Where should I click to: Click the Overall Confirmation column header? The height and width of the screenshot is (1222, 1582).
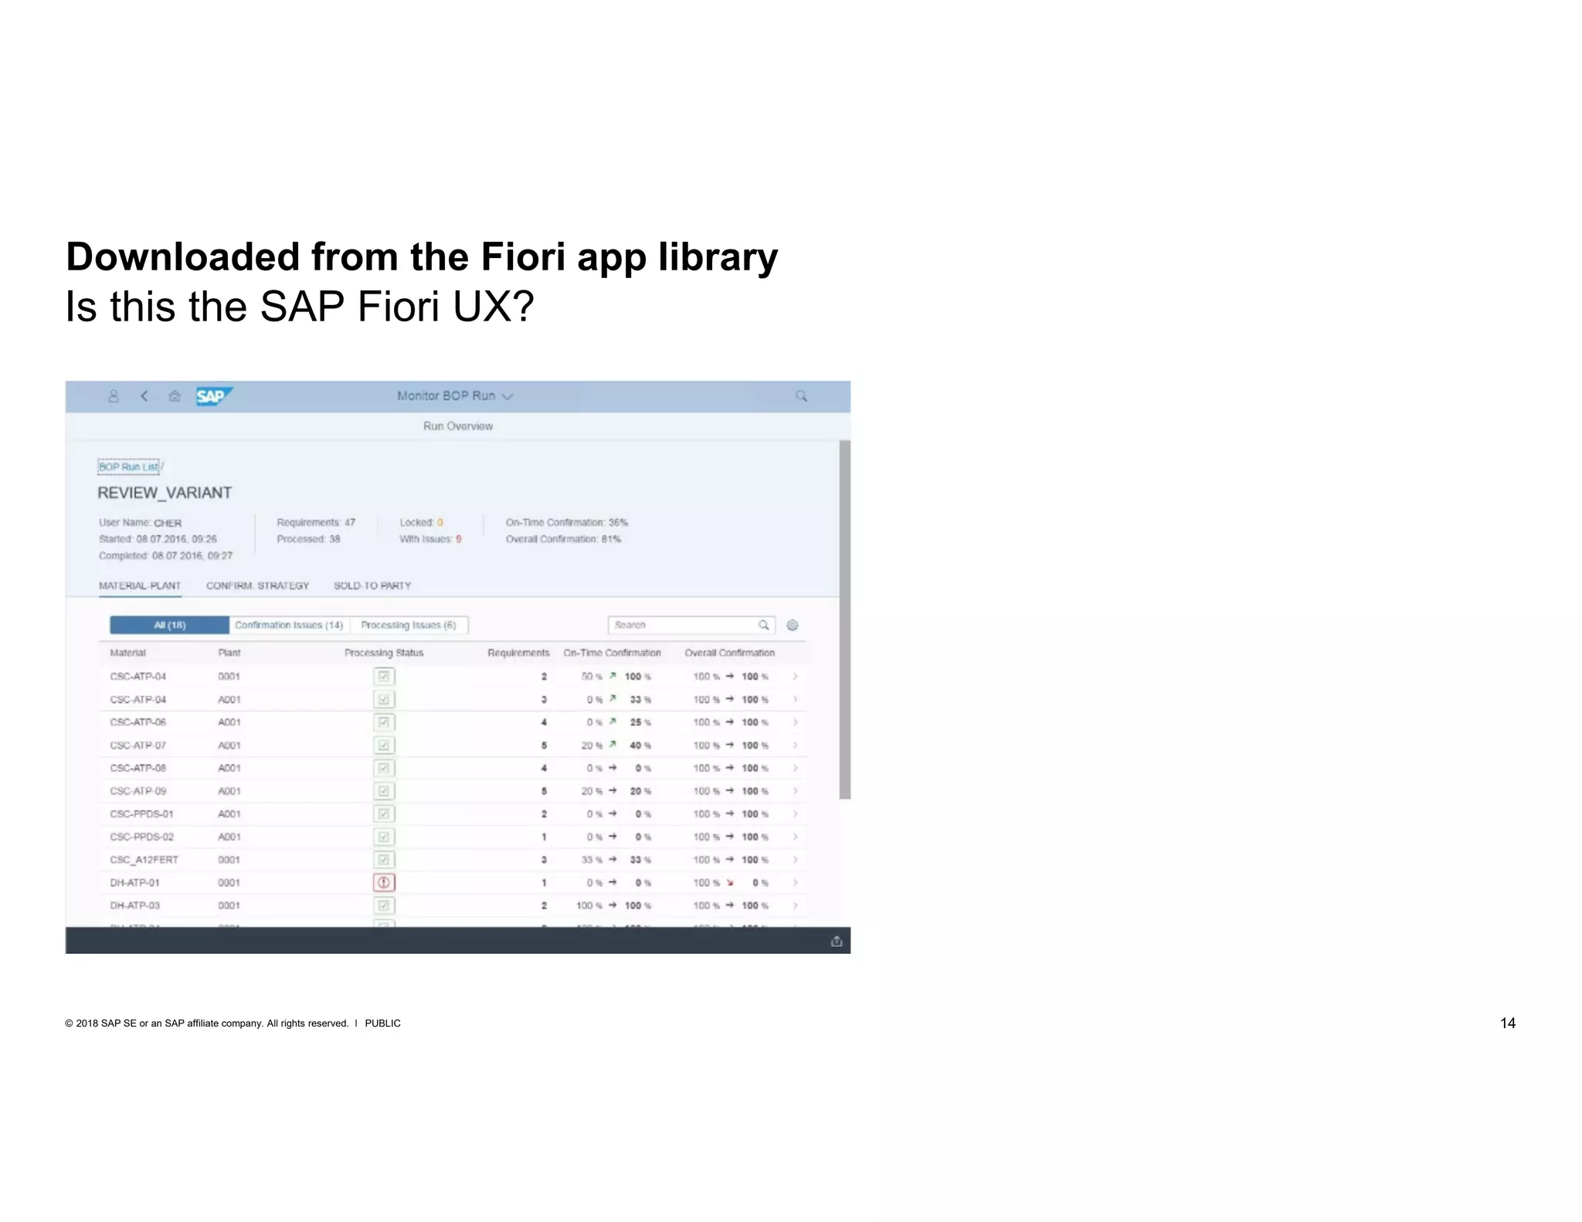(x=729, y=653)
